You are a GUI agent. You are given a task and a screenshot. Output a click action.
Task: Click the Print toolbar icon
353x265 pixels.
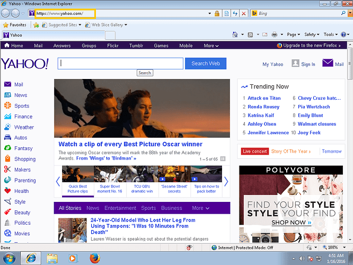(274, 34)
